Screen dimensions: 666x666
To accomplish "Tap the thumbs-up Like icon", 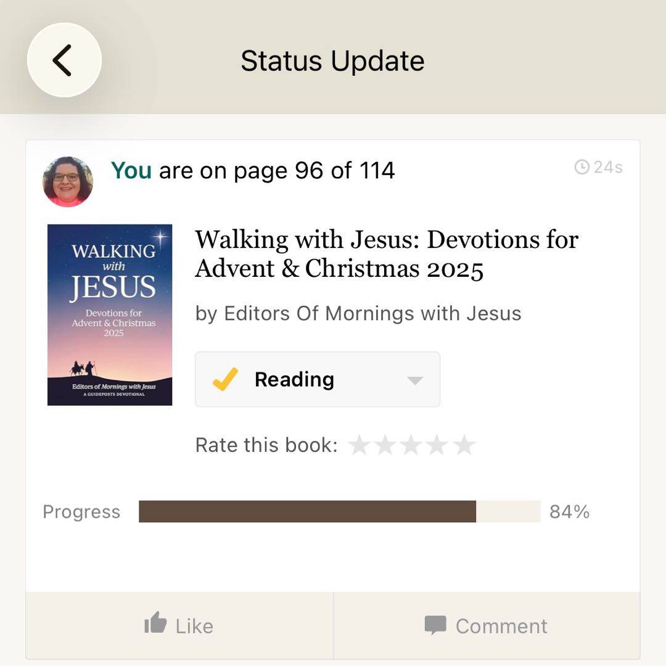I will coord(155,625).
